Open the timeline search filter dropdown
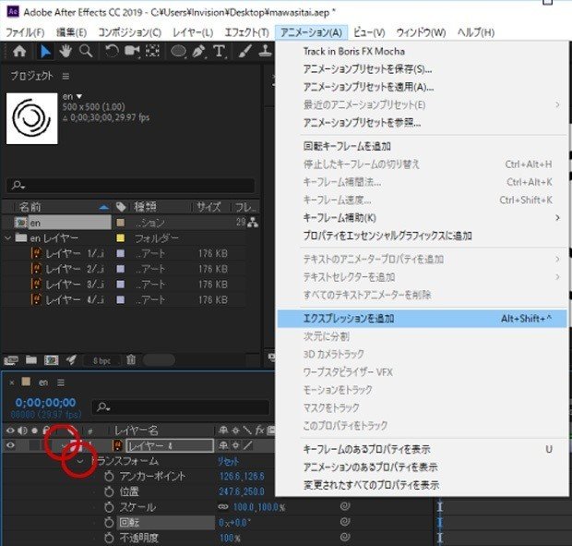The height and width of the screenshot is (546, 572). pos(103,406)
